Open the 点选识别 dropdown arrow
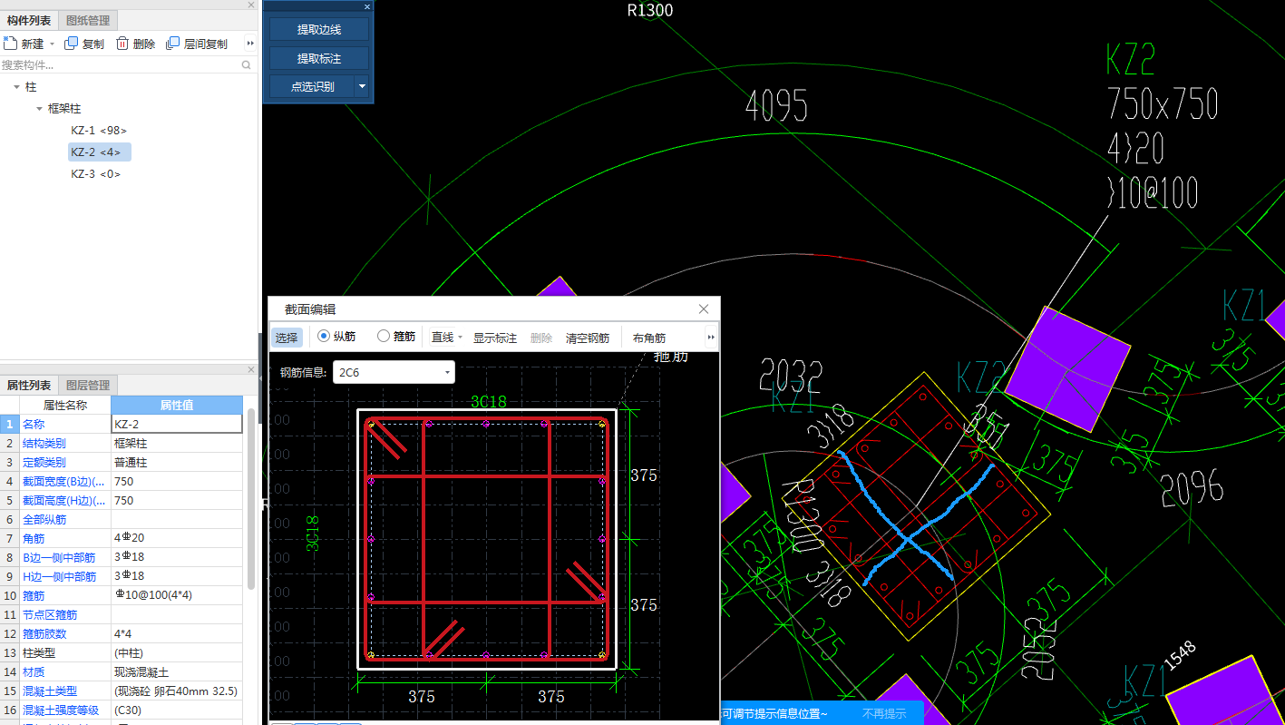1285x725 pixels. click(362, 87)
